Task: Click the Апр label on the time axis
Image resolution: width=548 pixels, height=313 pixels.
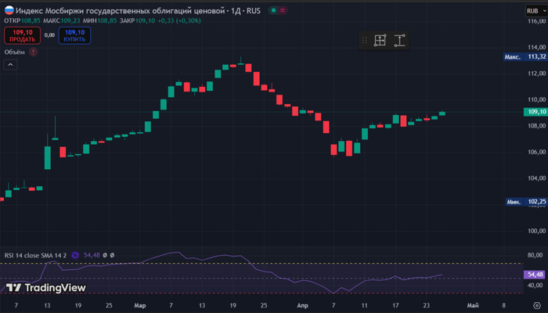Action: tap(302, 304)
